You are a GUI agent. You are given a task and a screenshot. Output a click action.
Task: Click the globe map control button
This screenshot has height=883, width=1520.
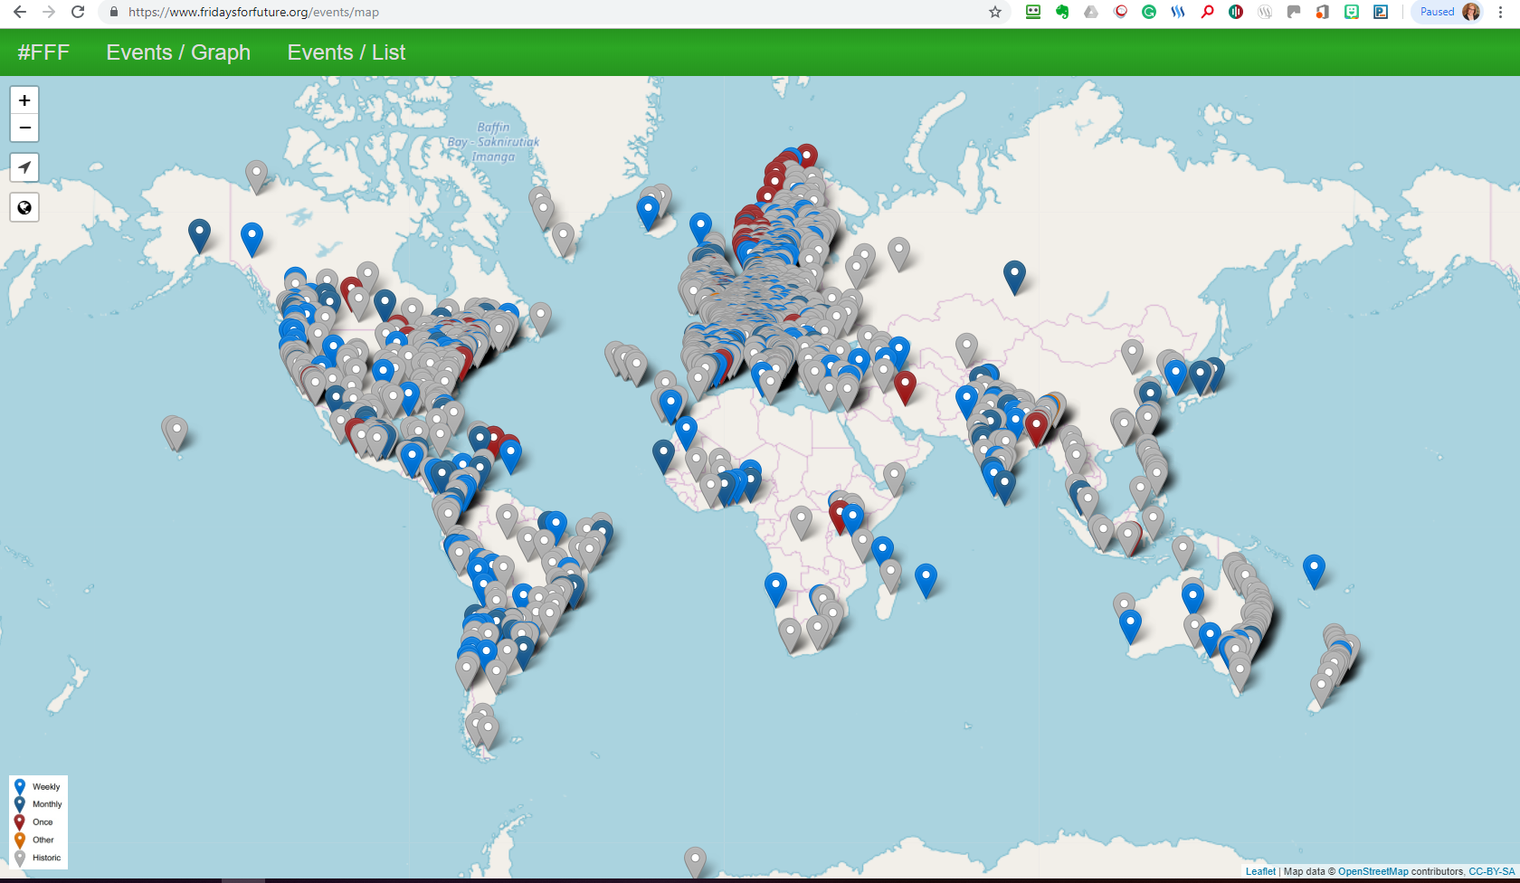click(x=24, y=207)
